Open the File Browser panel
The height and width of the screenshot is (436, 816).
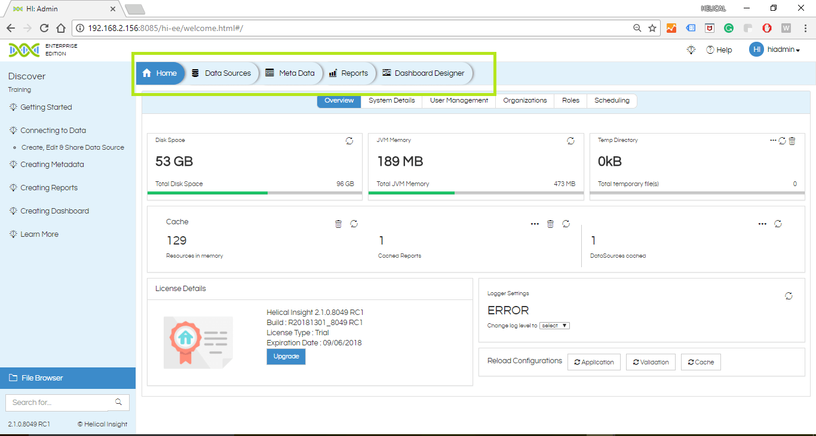pos(68,378)
